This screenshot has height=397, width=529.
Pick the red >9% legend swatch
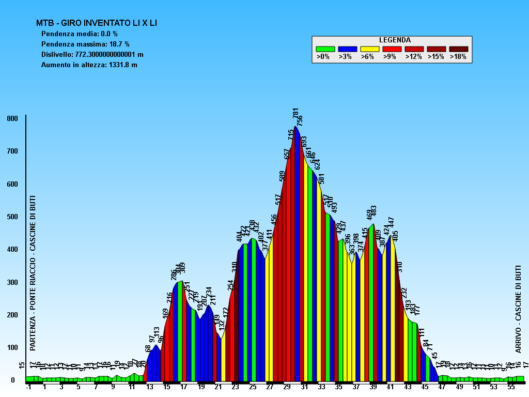tap(392, 49)
